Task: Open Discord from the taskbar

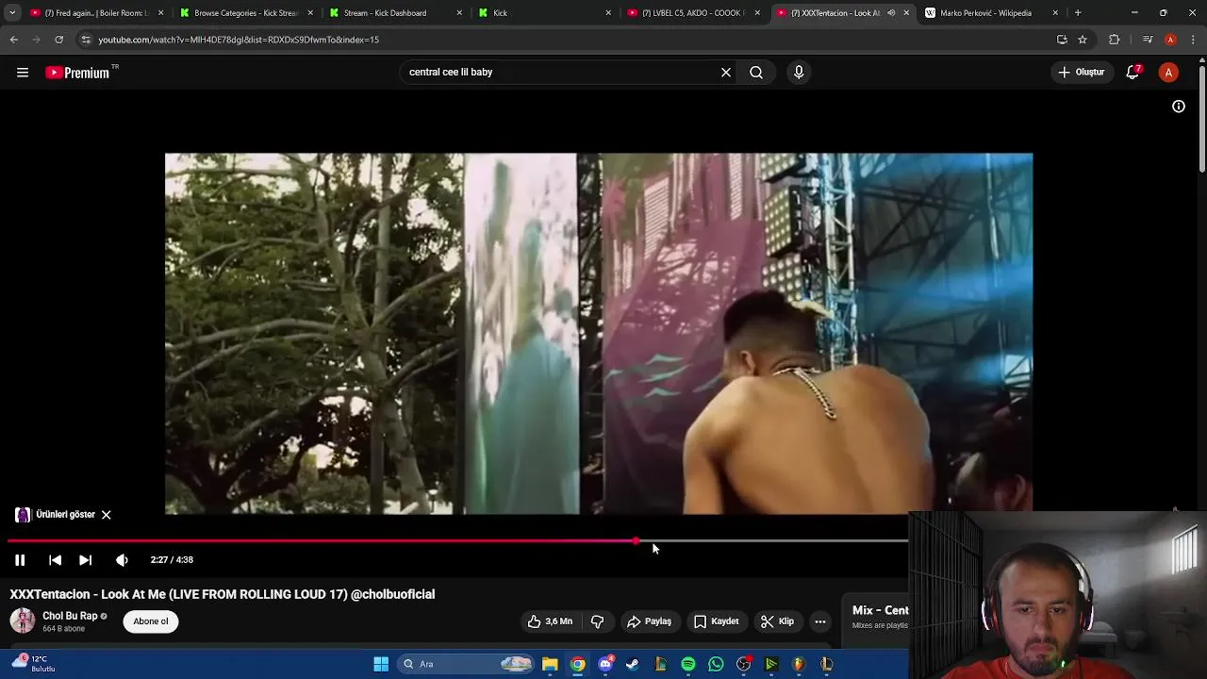Action: click(x=605, y=664)
